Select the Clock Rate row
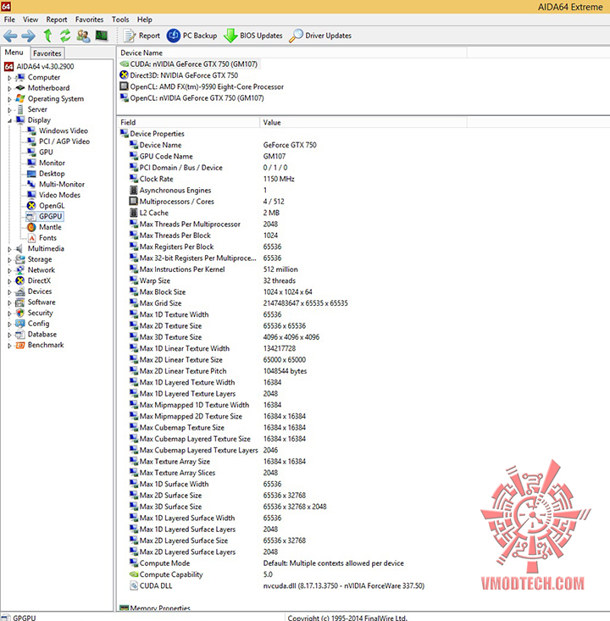Screen dimensions: 610x621 coord(212,179)
